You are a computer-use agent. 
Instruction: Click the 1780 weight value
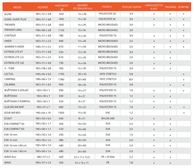point(61,79)
